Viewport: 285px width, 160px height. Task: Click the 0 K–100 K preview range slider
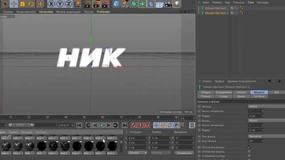tap(21, 125)
